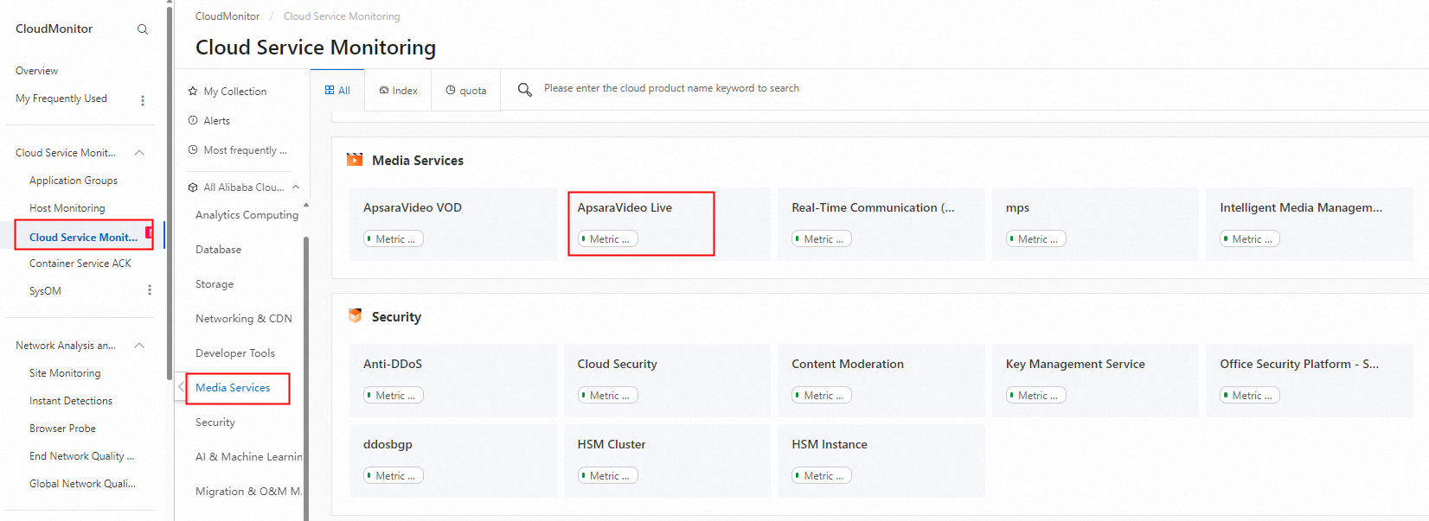This screenshot has height=521, width=1429.
Task: Open Global Network Quality item
Action: pos(83,484)
